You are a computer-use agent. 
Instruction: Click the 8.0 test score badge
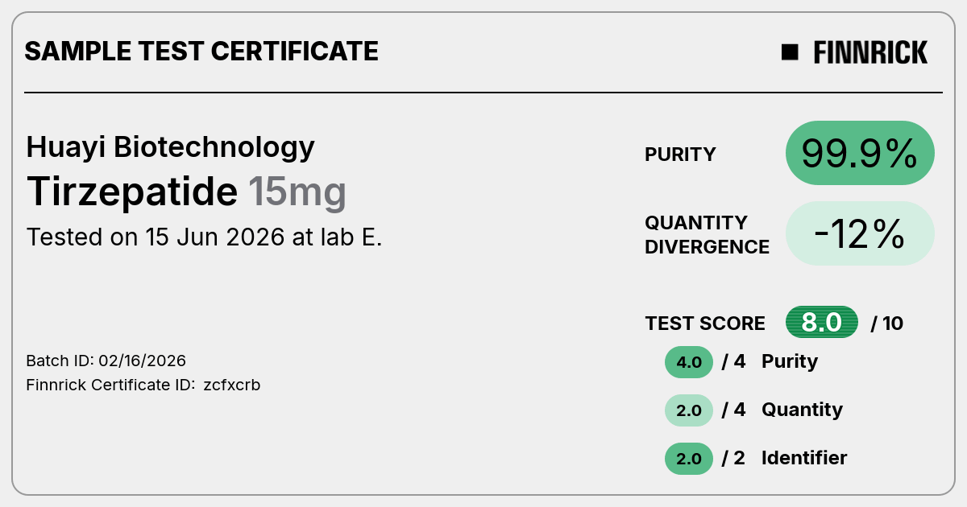(x=822, y=323)
